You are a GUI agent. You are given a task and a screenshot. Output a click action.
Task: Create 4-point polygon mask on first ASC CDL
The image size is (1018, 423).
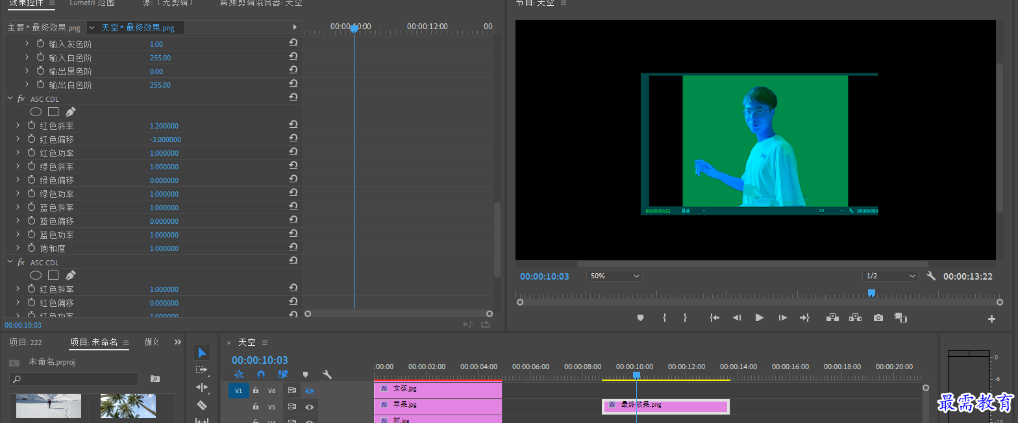(53, 112)
